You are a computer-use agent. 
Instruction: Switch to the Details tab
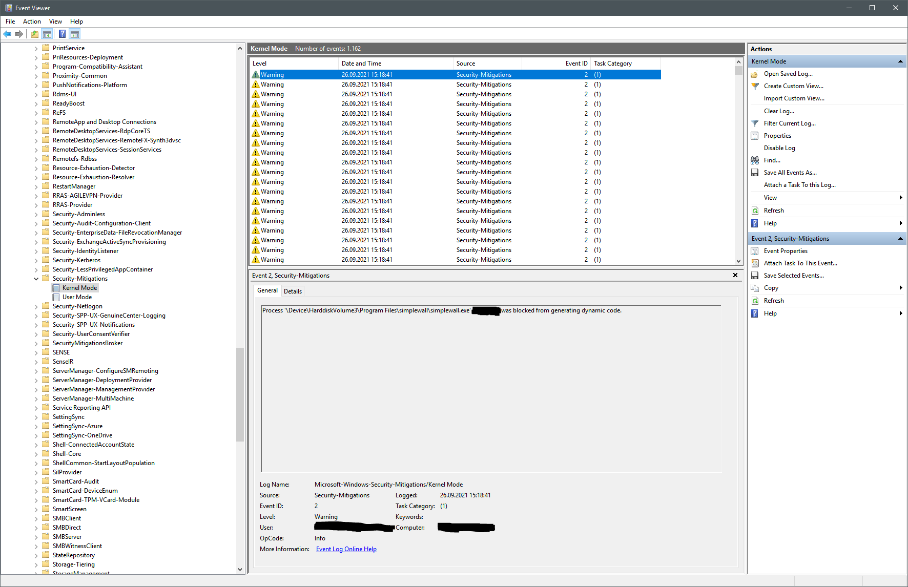click(x=293, y=290)
